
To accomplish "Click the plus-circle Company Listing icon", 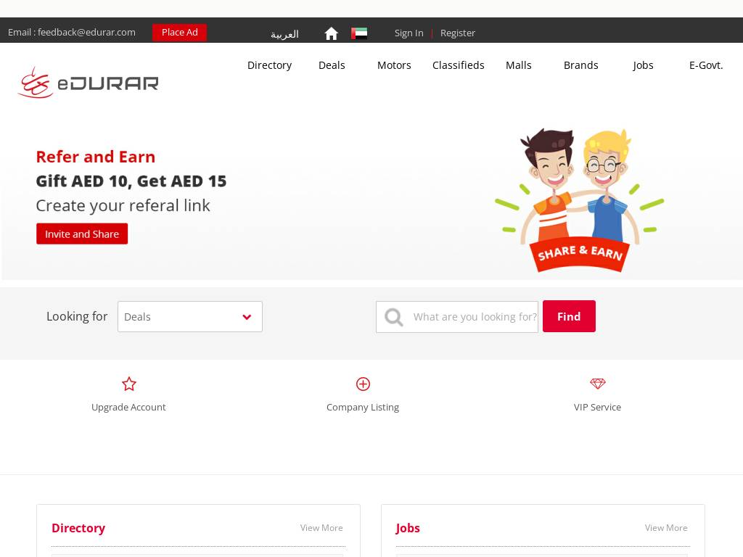I will coord(363,384).
